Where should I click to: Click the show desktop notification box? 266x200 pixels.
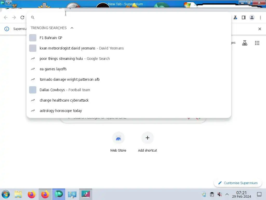[x=259, y=194]
